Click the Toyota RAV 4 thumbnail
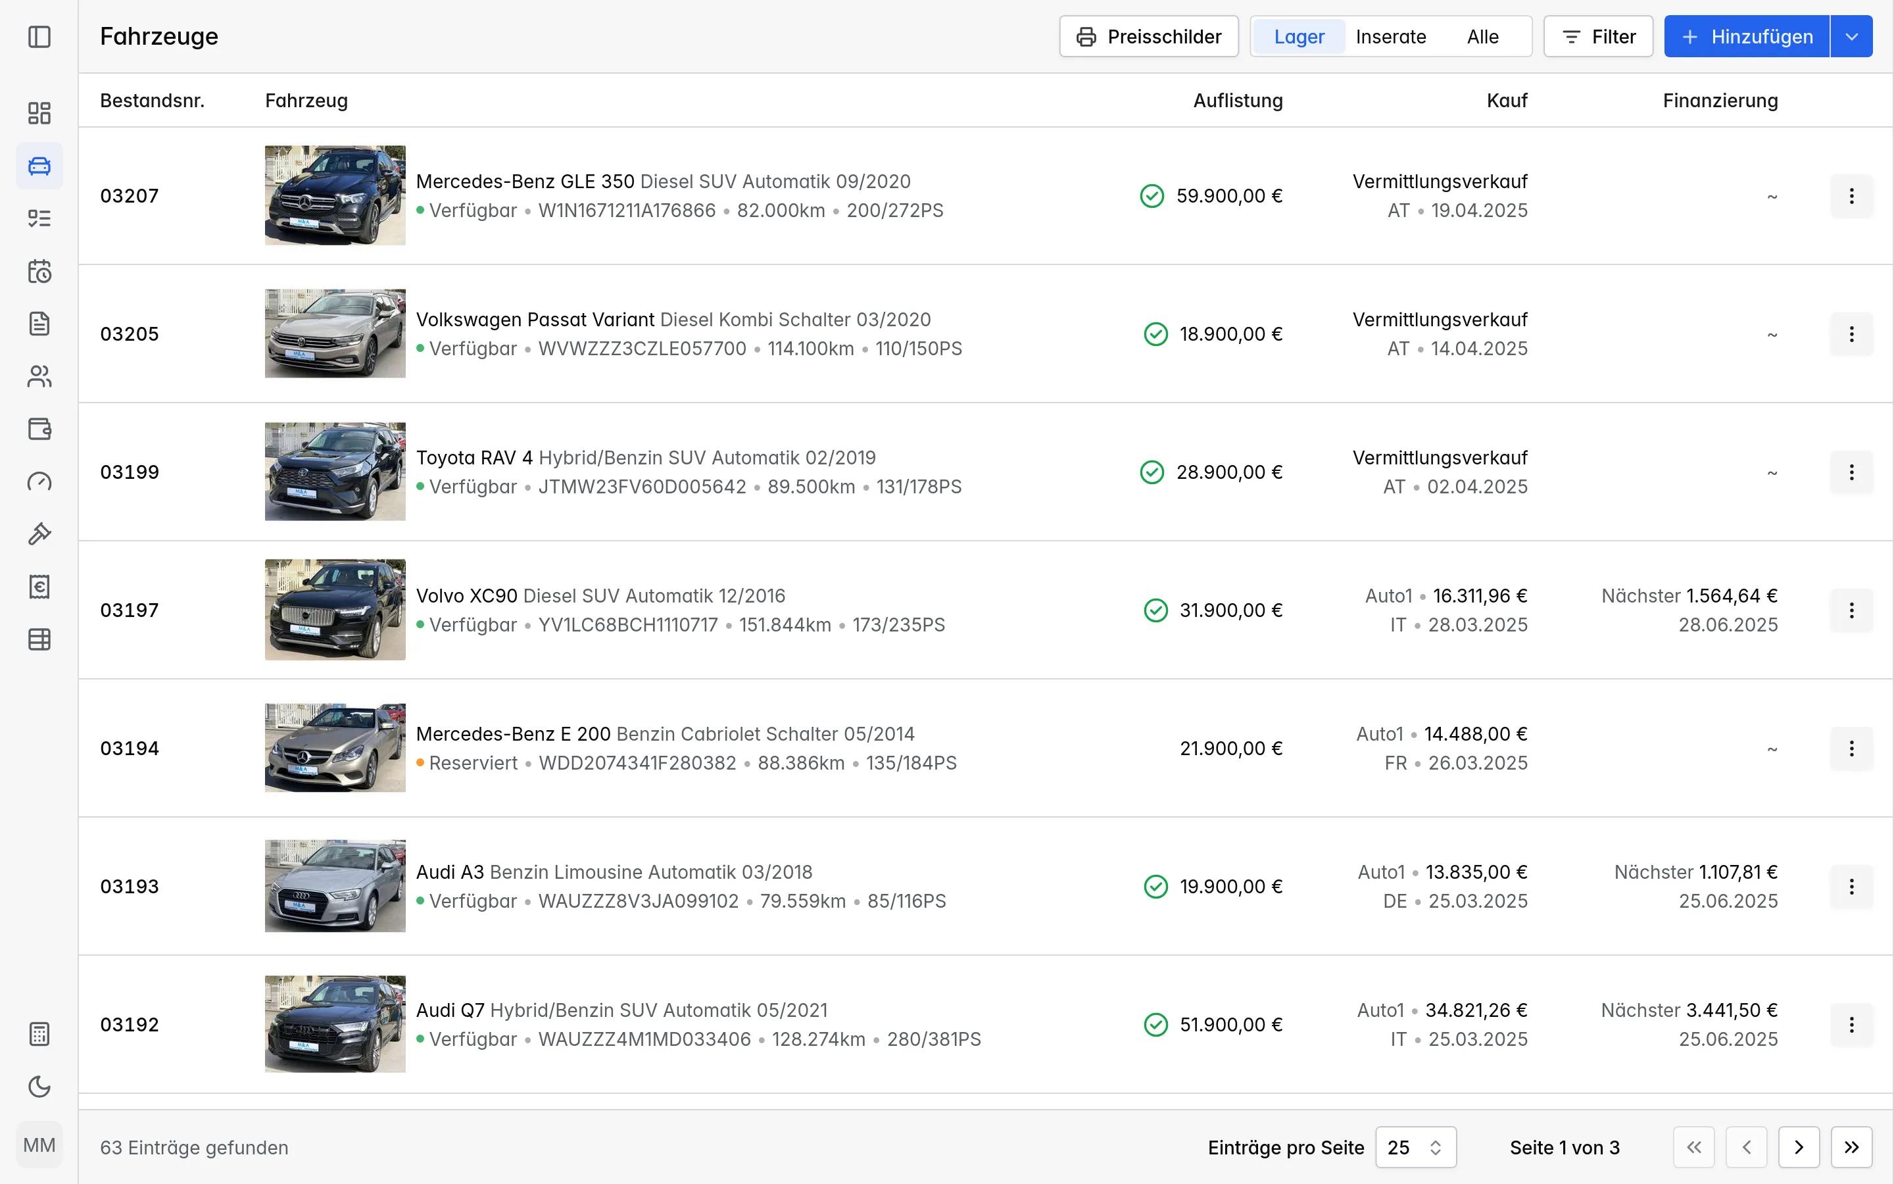The width and height of the screenshot is (1894, 1184). click(x=335, y=472)
